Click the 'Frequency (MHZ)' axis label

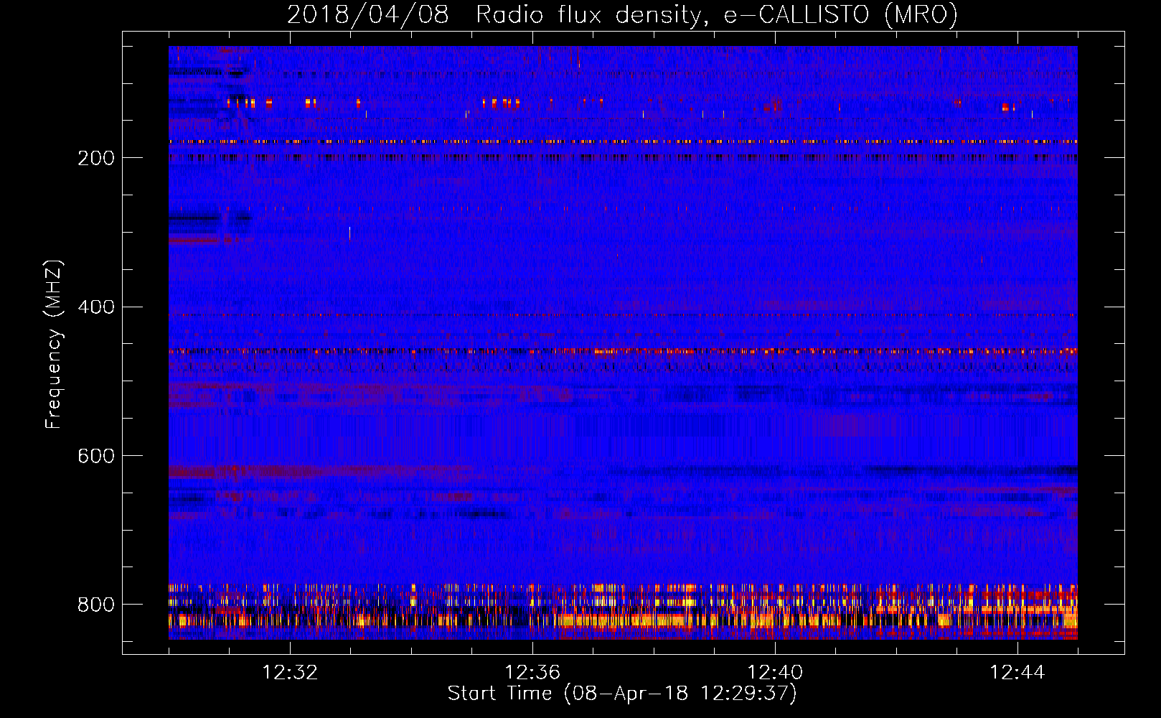[x=54, y=344]
